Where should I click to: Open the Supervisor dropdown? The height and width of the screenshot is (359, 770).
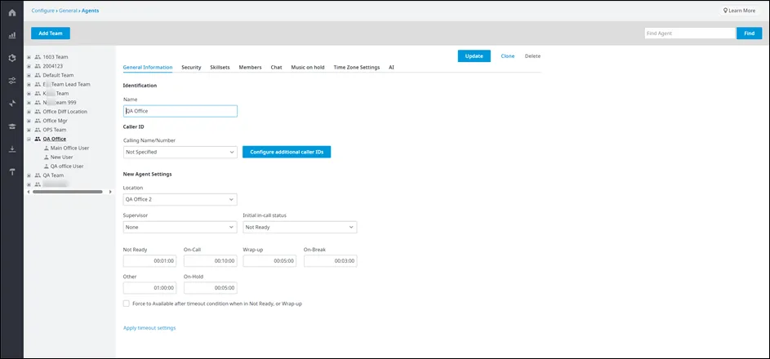pyautogui.click(x=180, y=227)
